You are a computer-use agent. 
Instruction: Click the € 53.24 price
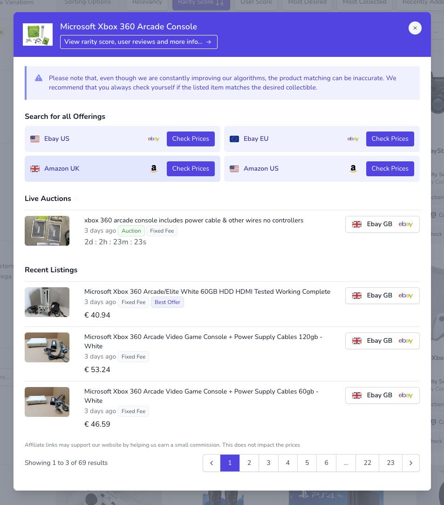(x=97, y=370)
